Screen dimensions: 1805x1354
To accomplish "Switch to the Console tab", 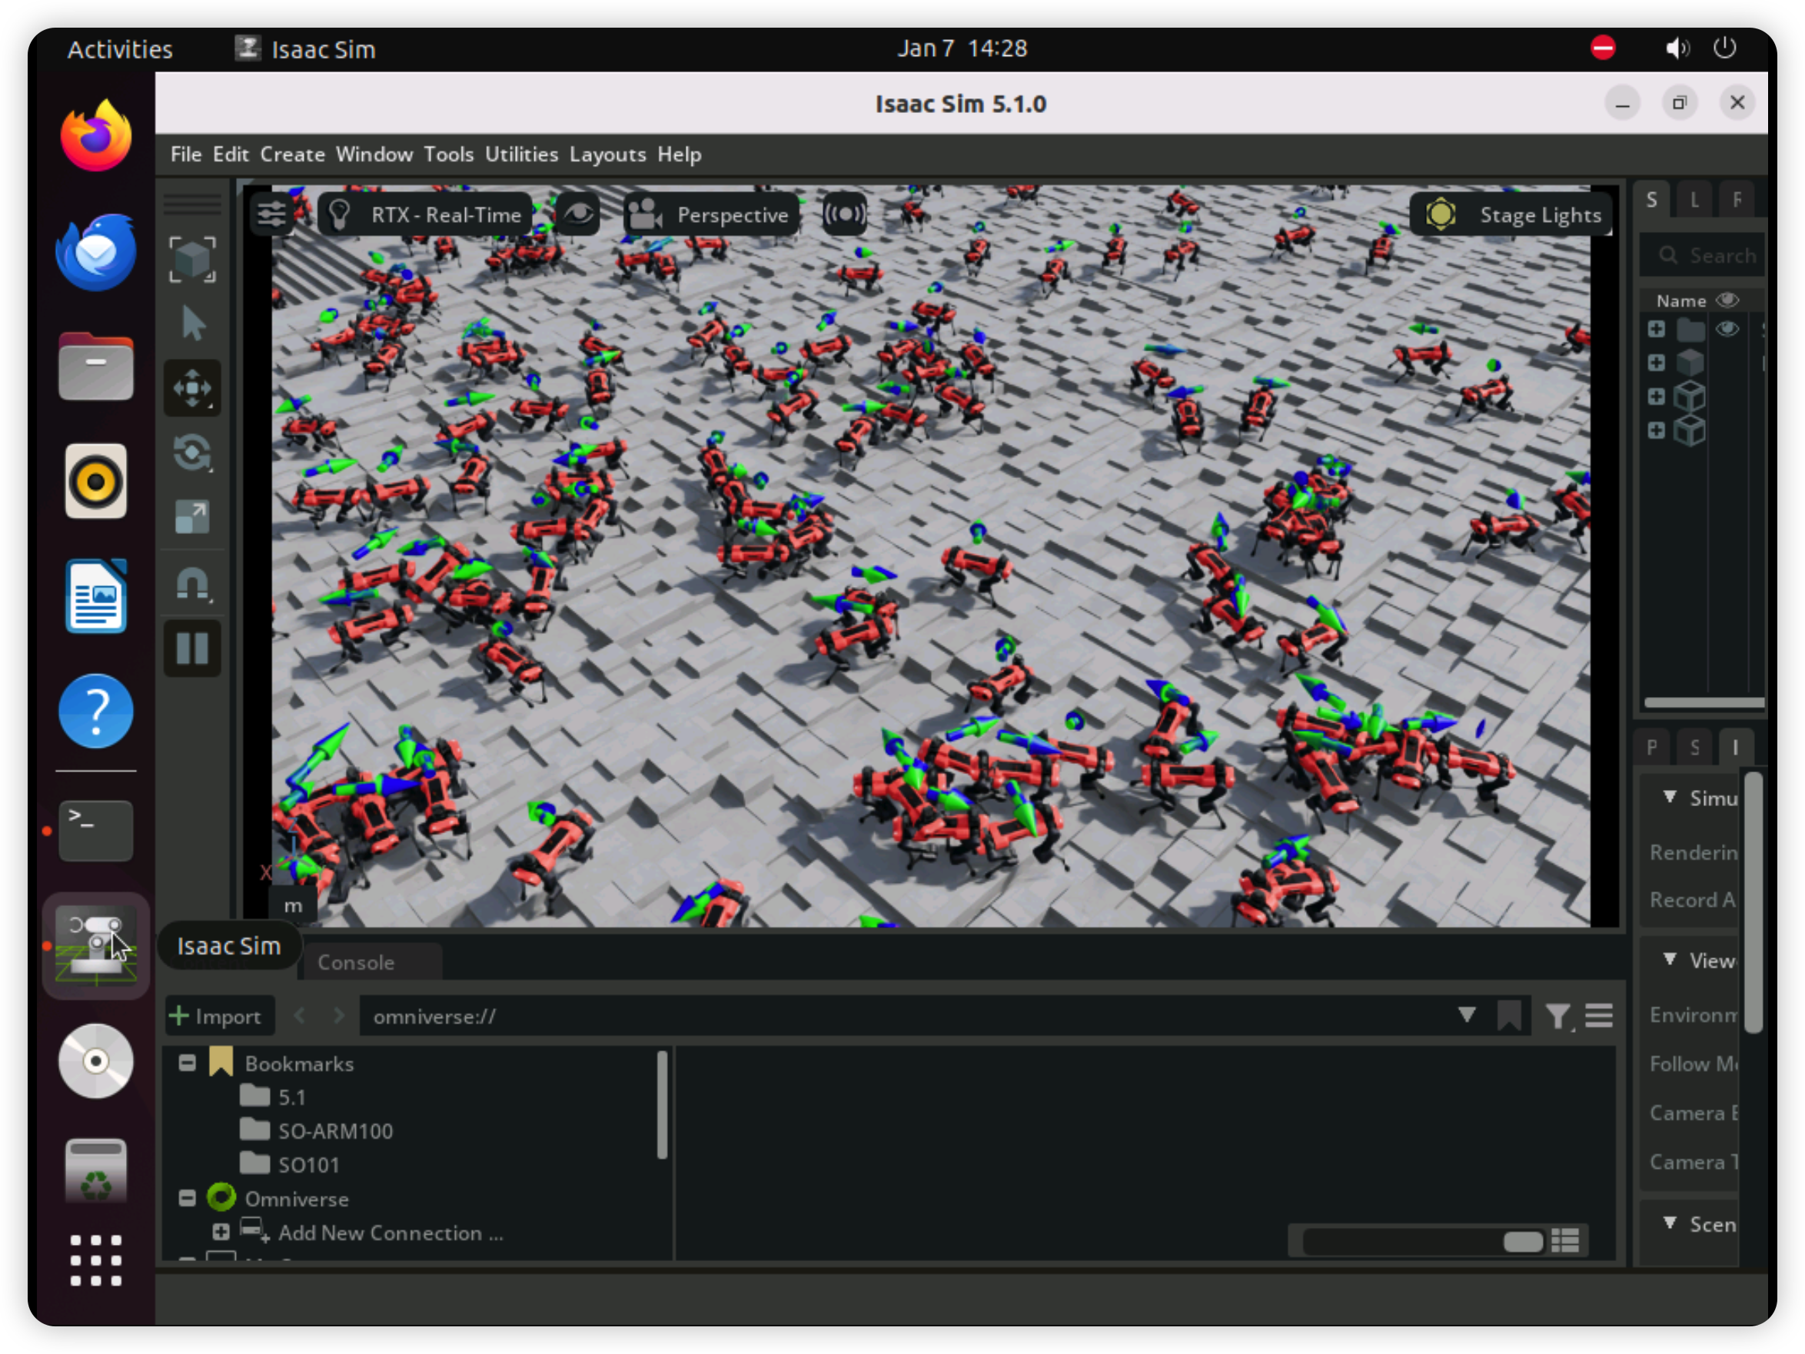I will pyautogui.click(x=356, y=963).
